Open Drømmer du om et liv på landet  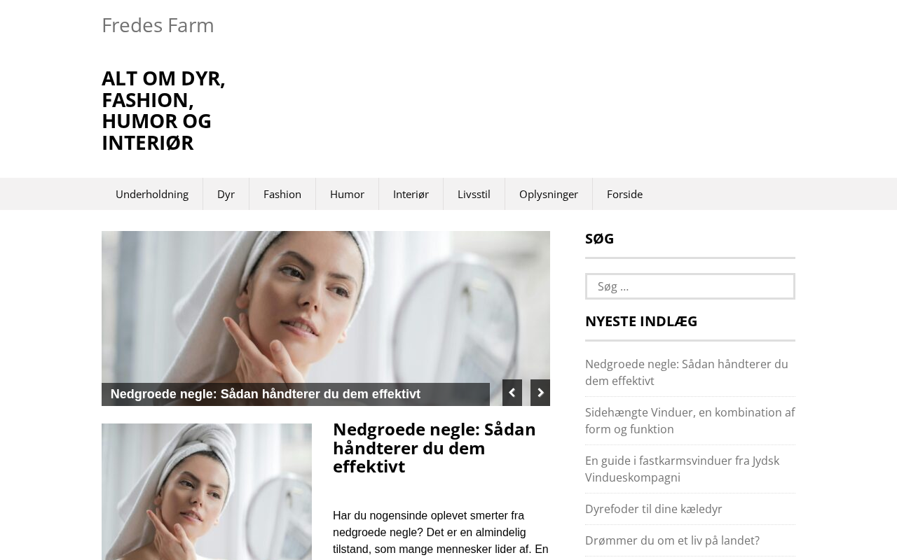coord(672,540)
